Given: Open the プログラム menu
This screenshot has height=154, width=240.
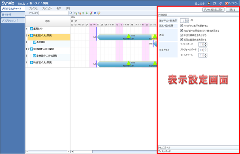Looking at the screenshot, I should point(33,8).
